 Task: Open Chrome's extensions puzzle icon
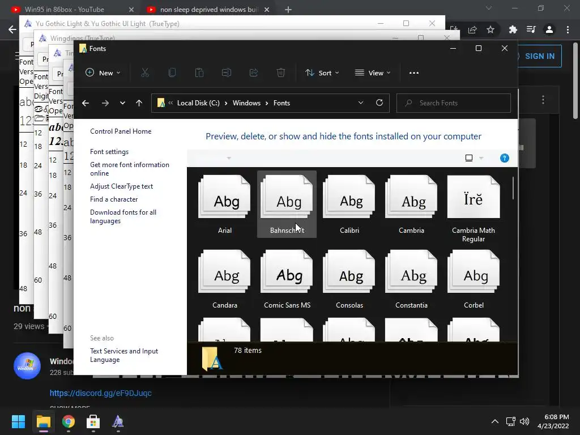[x=513, y=29]
